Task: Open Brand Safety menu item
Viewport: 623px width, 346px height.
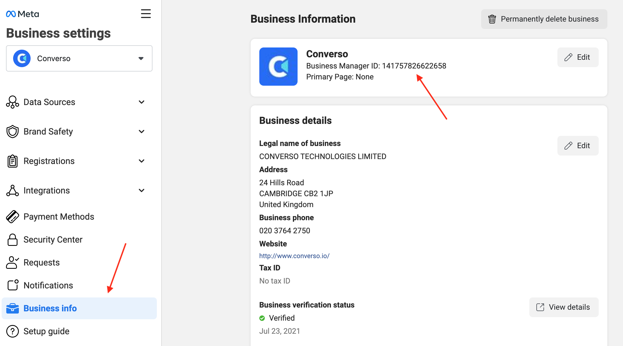Action: (x=79, y=132)
